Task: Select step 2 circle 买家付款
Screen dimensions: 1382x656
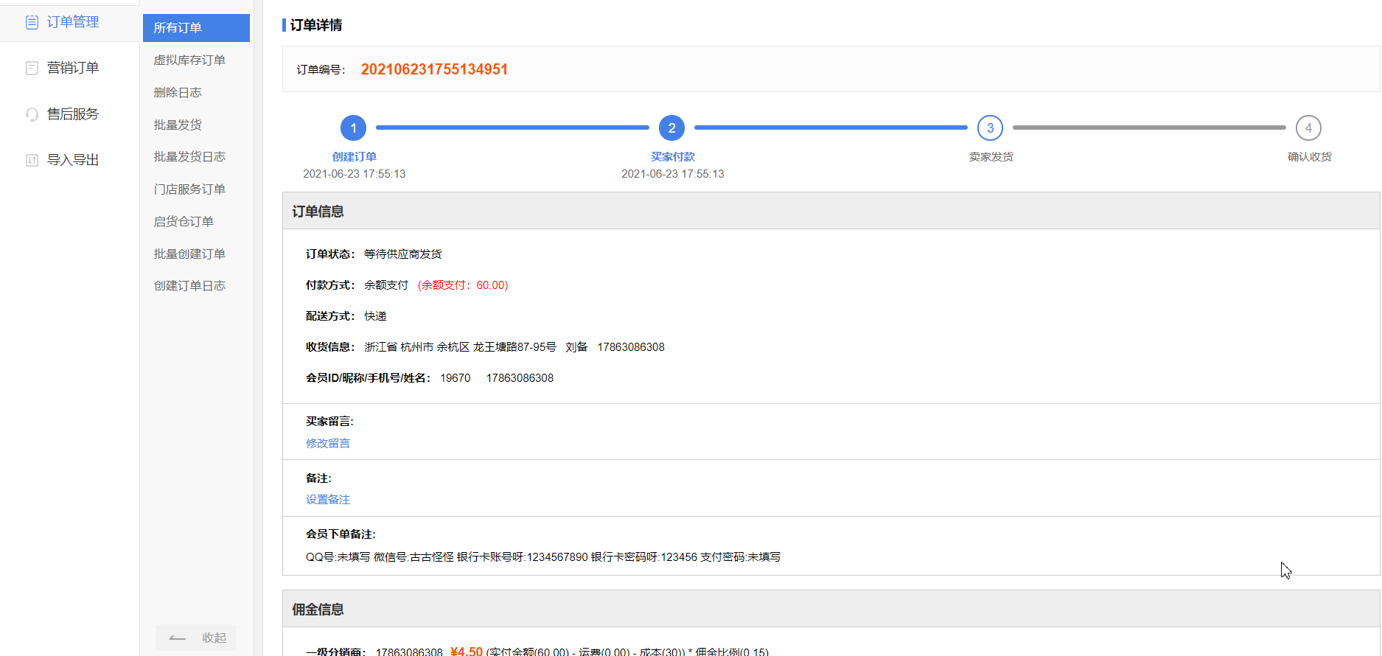Action: pos(671,128)
